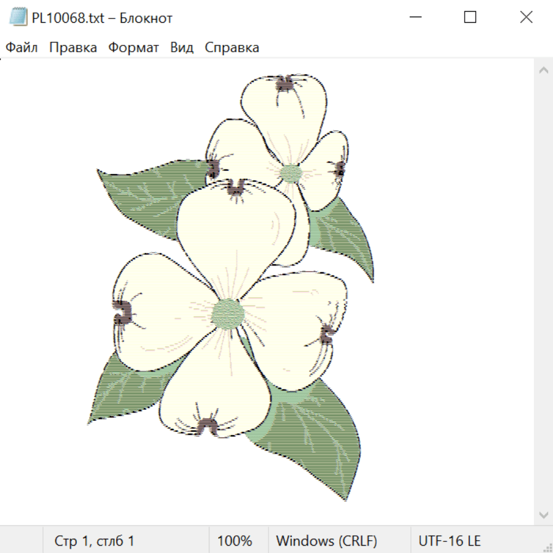Click the green center of the upper flower
553x553 pixels.
tap(291, 174)
